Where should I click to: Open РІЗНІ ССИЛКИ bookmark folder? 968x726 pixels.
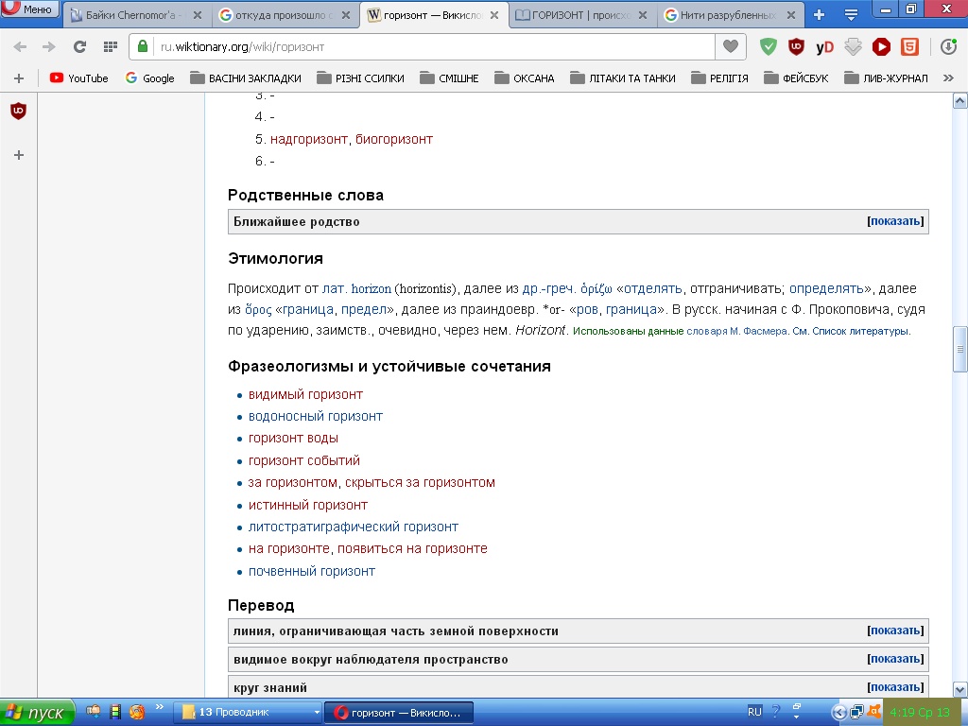360,78
